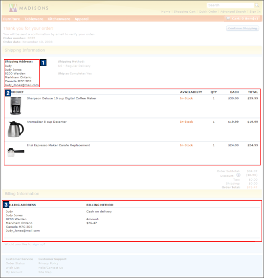Open the Tableware category tab
This screenshot has height=278, width=264.
(34, 19)
